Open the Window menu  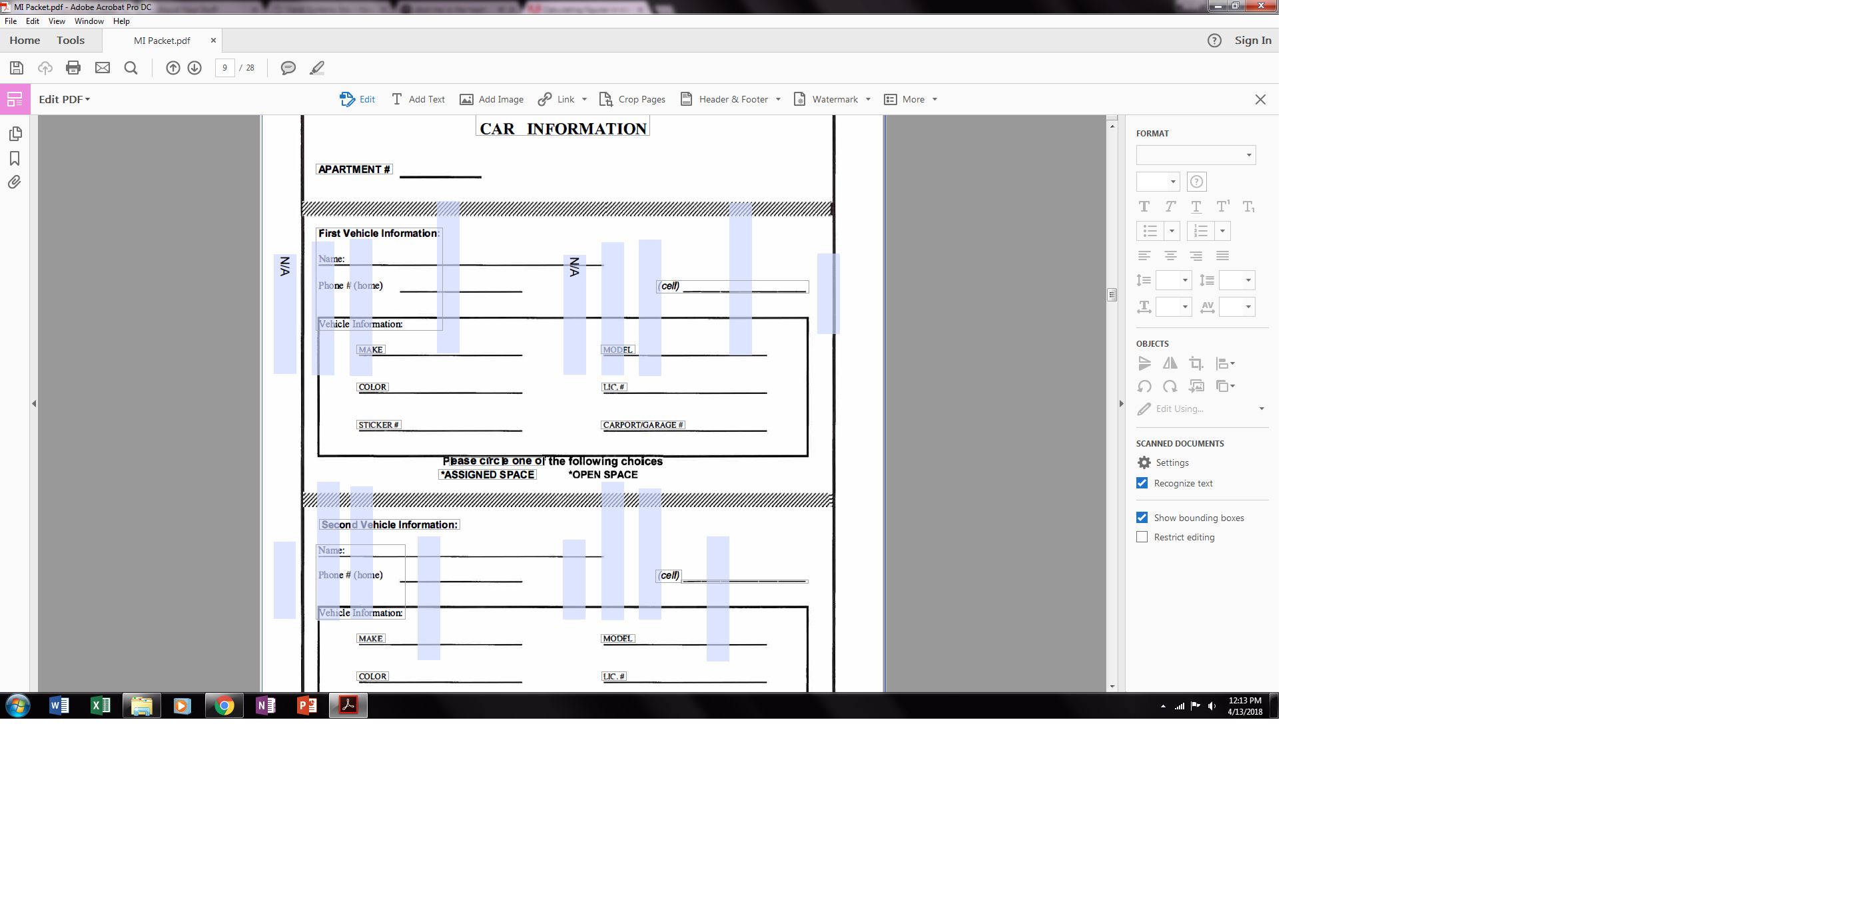click(x=89, y=21)
